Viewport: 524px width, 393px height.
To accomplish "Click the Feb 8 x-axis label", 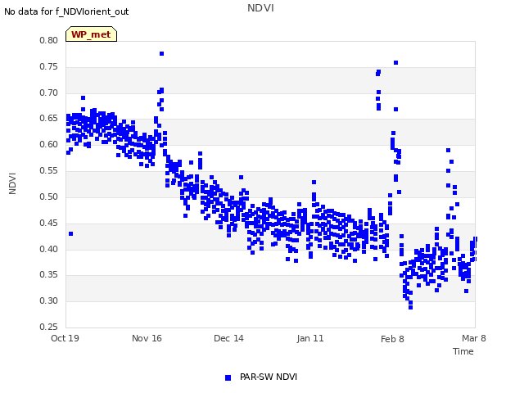I will click(x=392, y=339).
